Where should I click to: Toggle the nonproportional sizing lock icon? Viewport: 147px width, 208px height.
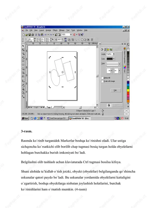point(53,39)
